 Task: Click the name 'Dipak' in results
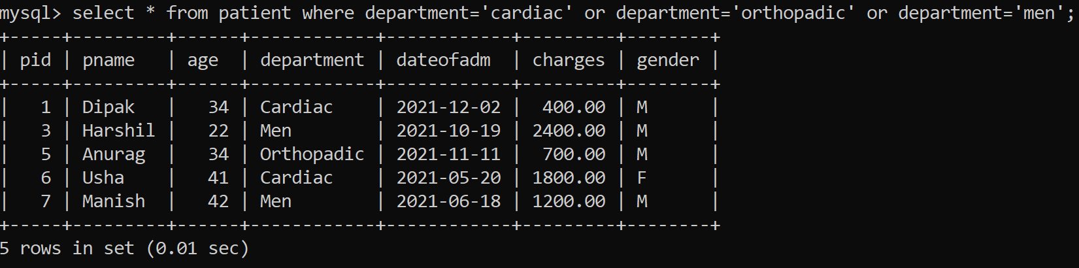(108, 107)
